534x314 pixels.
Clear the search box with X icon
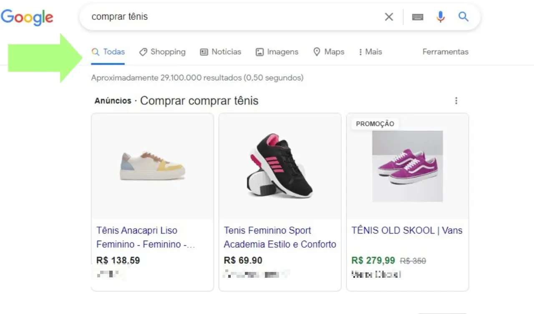point(388,17)
